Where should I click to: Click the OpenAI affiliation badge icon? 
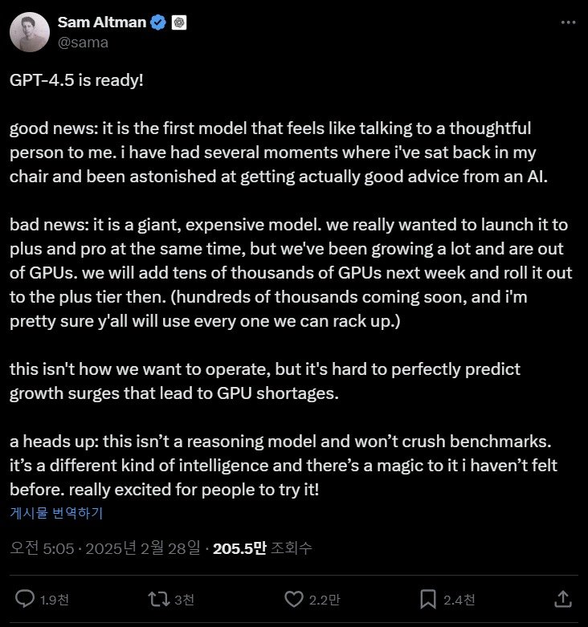[179, 22]
